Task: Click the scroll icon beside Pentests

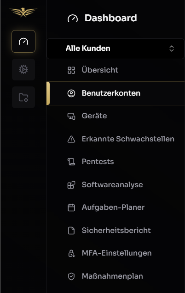Action: [x=71, y=162]
